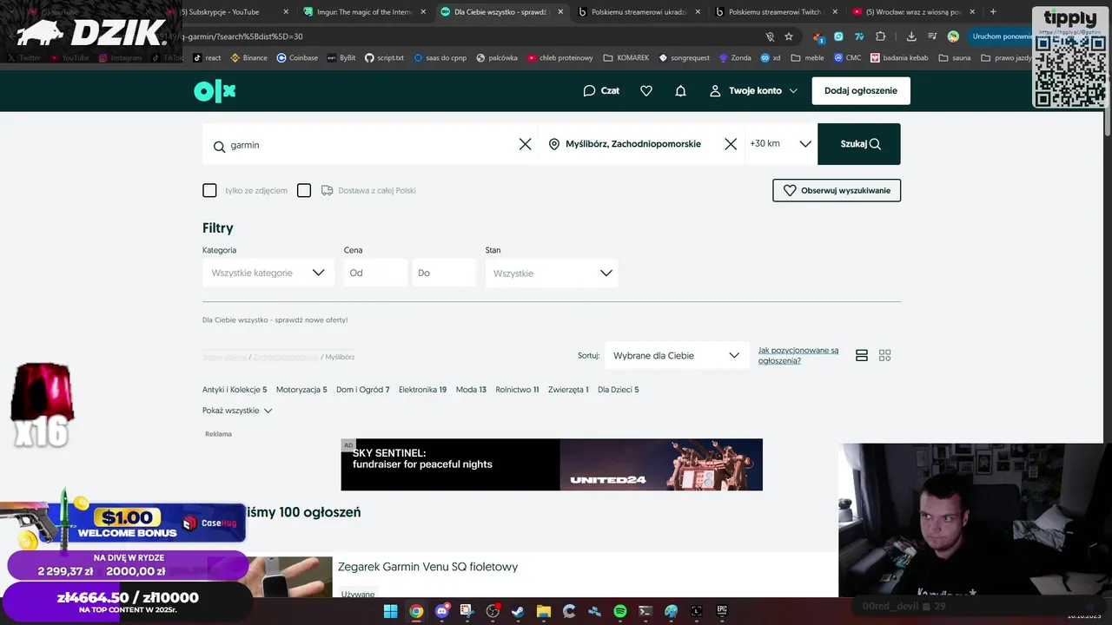Click 'Obserwuj wyszukiwanie' button
Image resolution: width=1112 pixels, height=625 pixels.
click(837, 190)
